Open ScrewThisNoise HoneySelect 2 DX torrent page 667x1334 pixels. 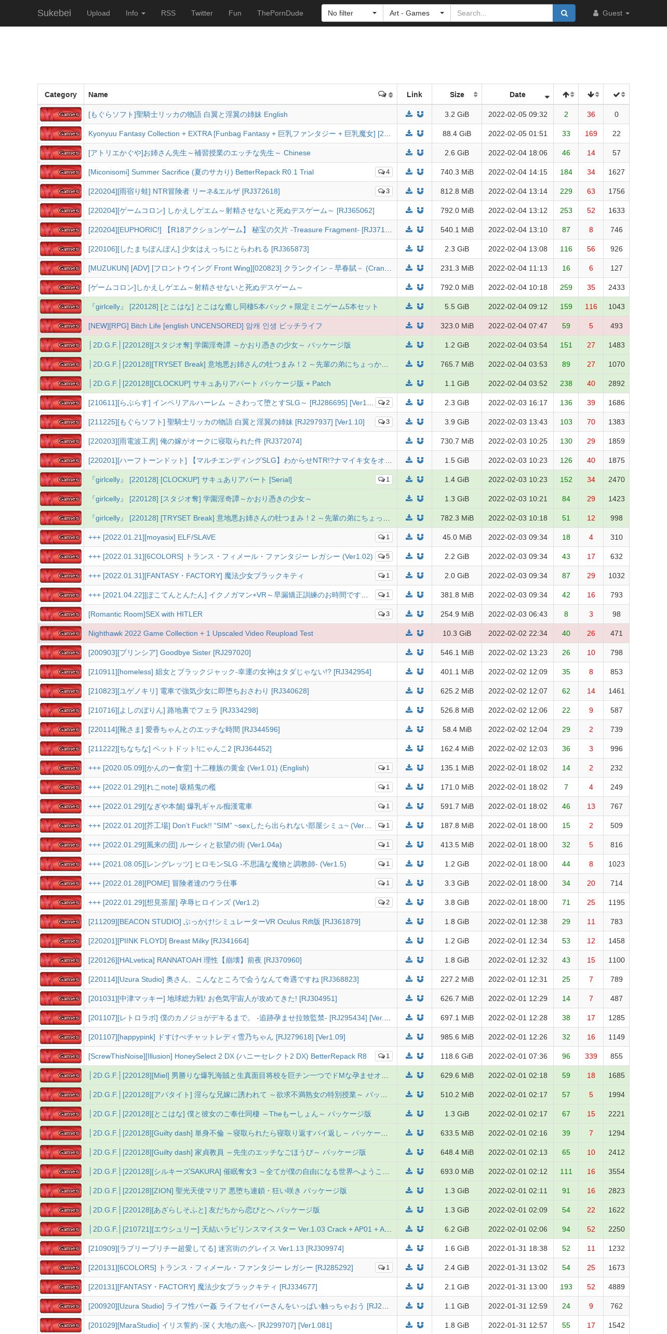tap(228, 1056)
